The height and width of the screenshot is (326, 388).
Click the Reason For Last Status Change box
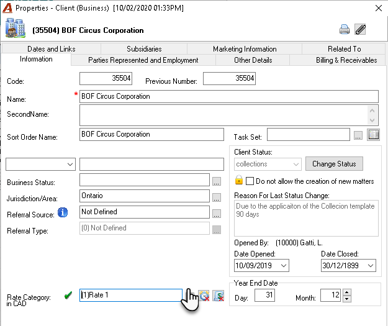pos(306,218)
